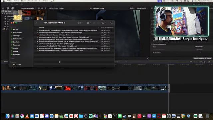Open the Finder menu in menu bar
Image resolution: width=213 pixels, height=120 pixels.
pos(9,1)
